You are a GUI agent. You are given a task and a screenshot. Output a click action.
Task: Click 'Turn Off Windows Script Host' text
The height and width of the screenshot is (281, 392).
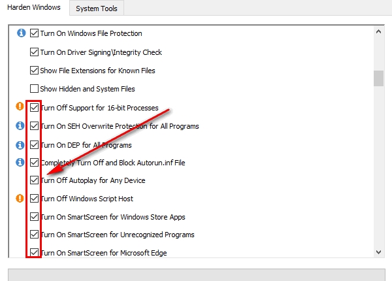(87, 199)
